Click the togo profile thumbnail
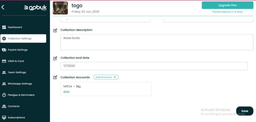256x122 pixels. pyautogui.click(x=60, y=8)
